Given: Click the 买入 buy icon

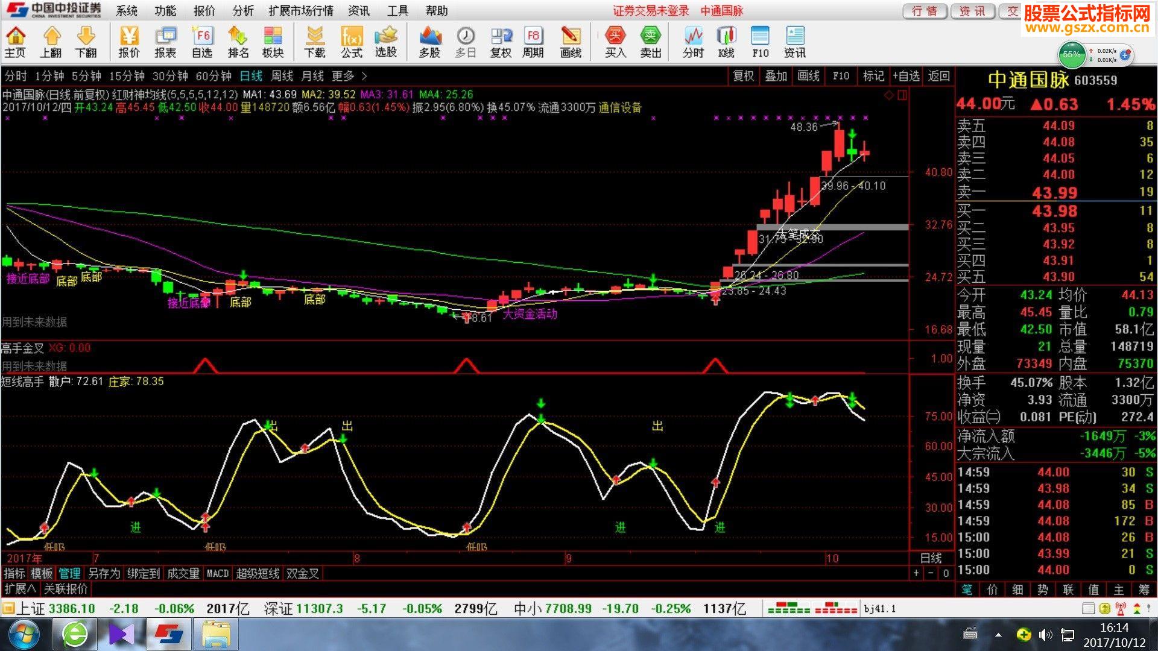Looking at the screenshot, I should (x=615, y=42).
